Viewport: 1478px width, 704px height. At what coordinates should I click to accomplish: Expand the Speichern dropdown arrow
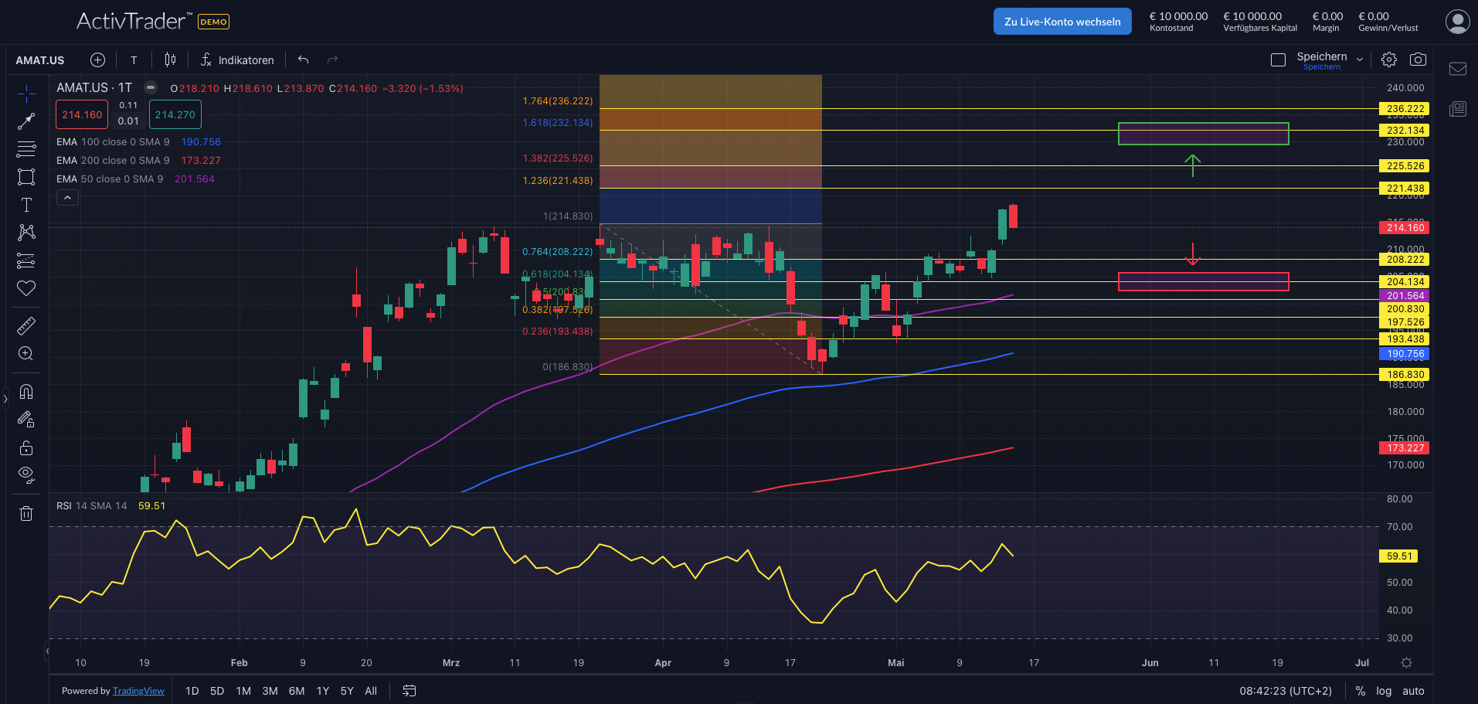(x=1360, y=60)
